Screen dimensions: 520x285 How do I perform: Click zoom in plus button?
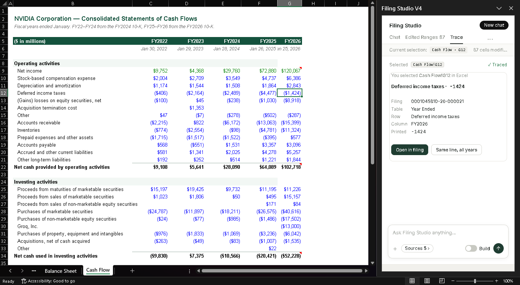click(x=497, y=281)
